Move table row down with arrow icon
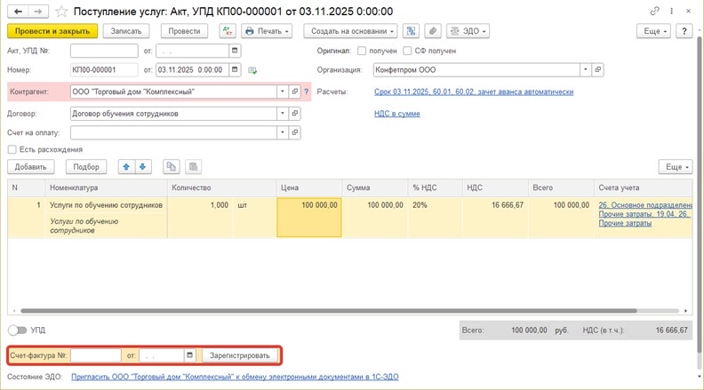The height and width of the screenshot is (390, 704). point(143,166)
